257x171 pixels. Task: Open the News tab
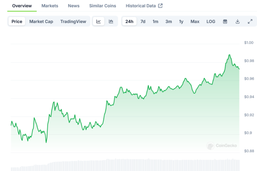coord(74,6)
